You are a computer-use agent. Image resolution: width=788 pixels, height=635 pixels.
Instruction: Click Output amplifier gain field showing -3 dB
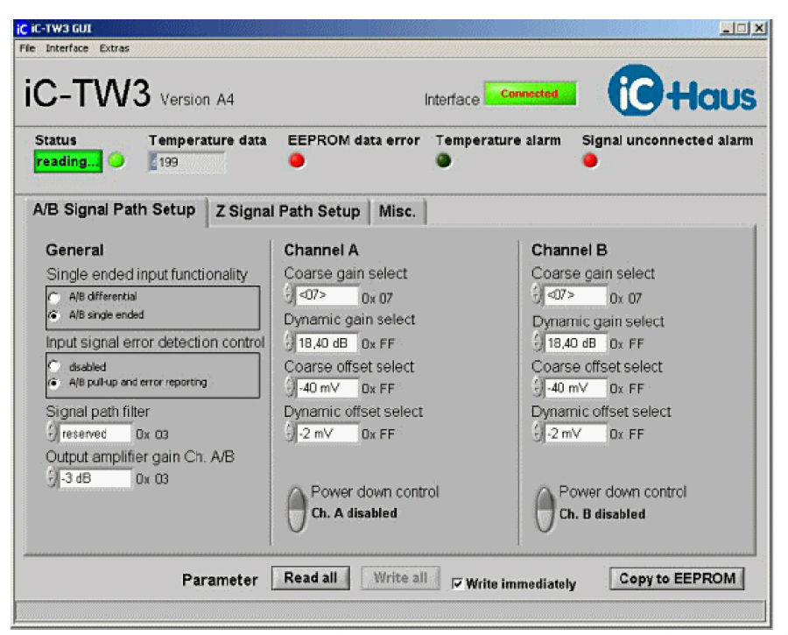pyautogui.click(x=95, y=478)
